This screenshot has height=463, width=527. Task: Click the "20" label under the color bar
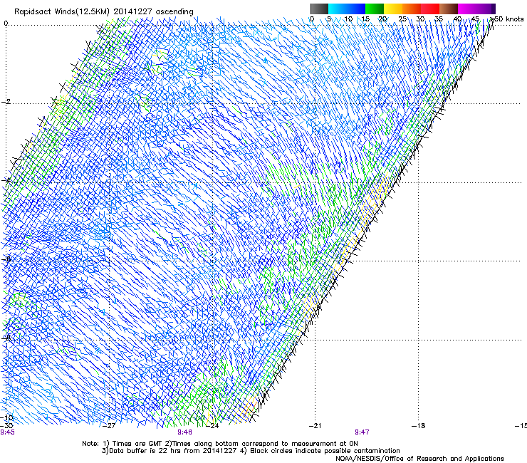(382, 19)
